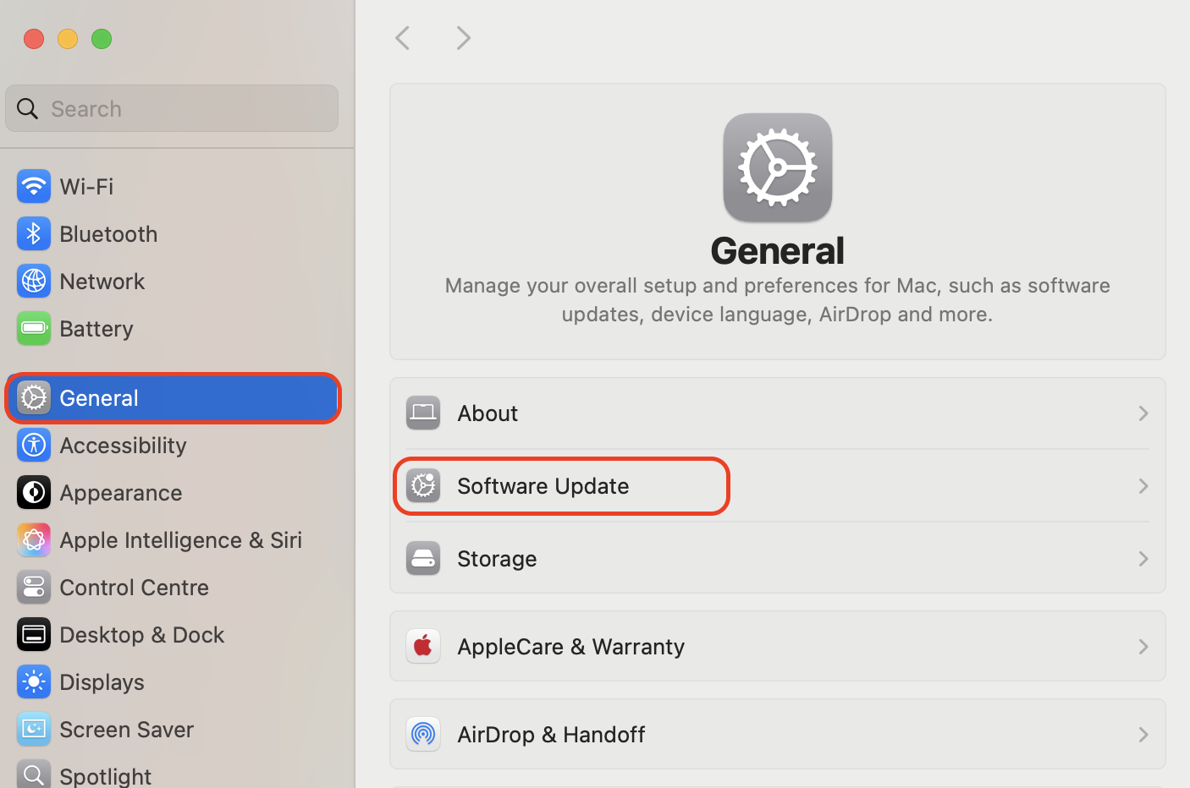Click the Wi-Fi icon in sidebar
Image resolution: width=1190 pixels, height=788 pixels.
34,186
